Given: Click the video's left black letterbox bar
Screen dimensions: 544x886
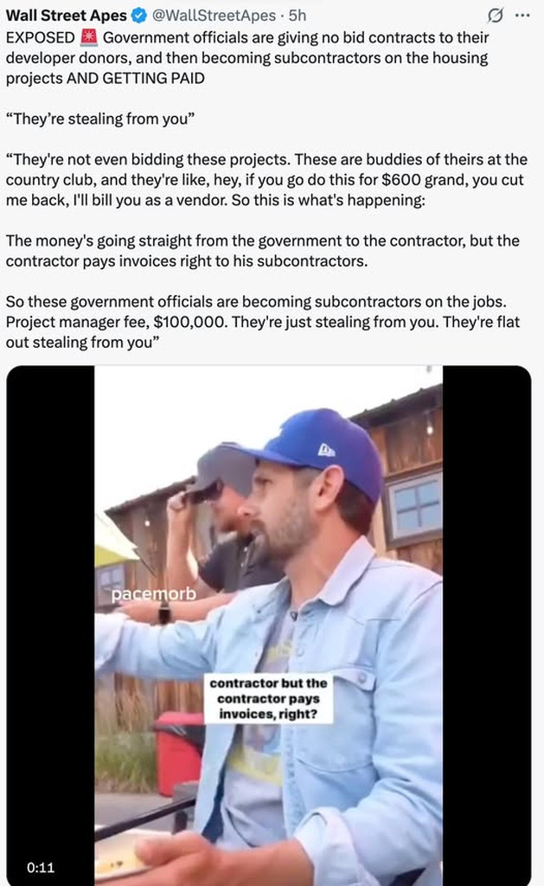Looking at the screenshot, I should point(50,621).
